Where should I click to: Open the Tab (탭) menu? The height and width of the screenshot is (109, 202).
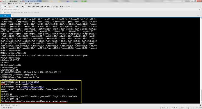point(26,4)
